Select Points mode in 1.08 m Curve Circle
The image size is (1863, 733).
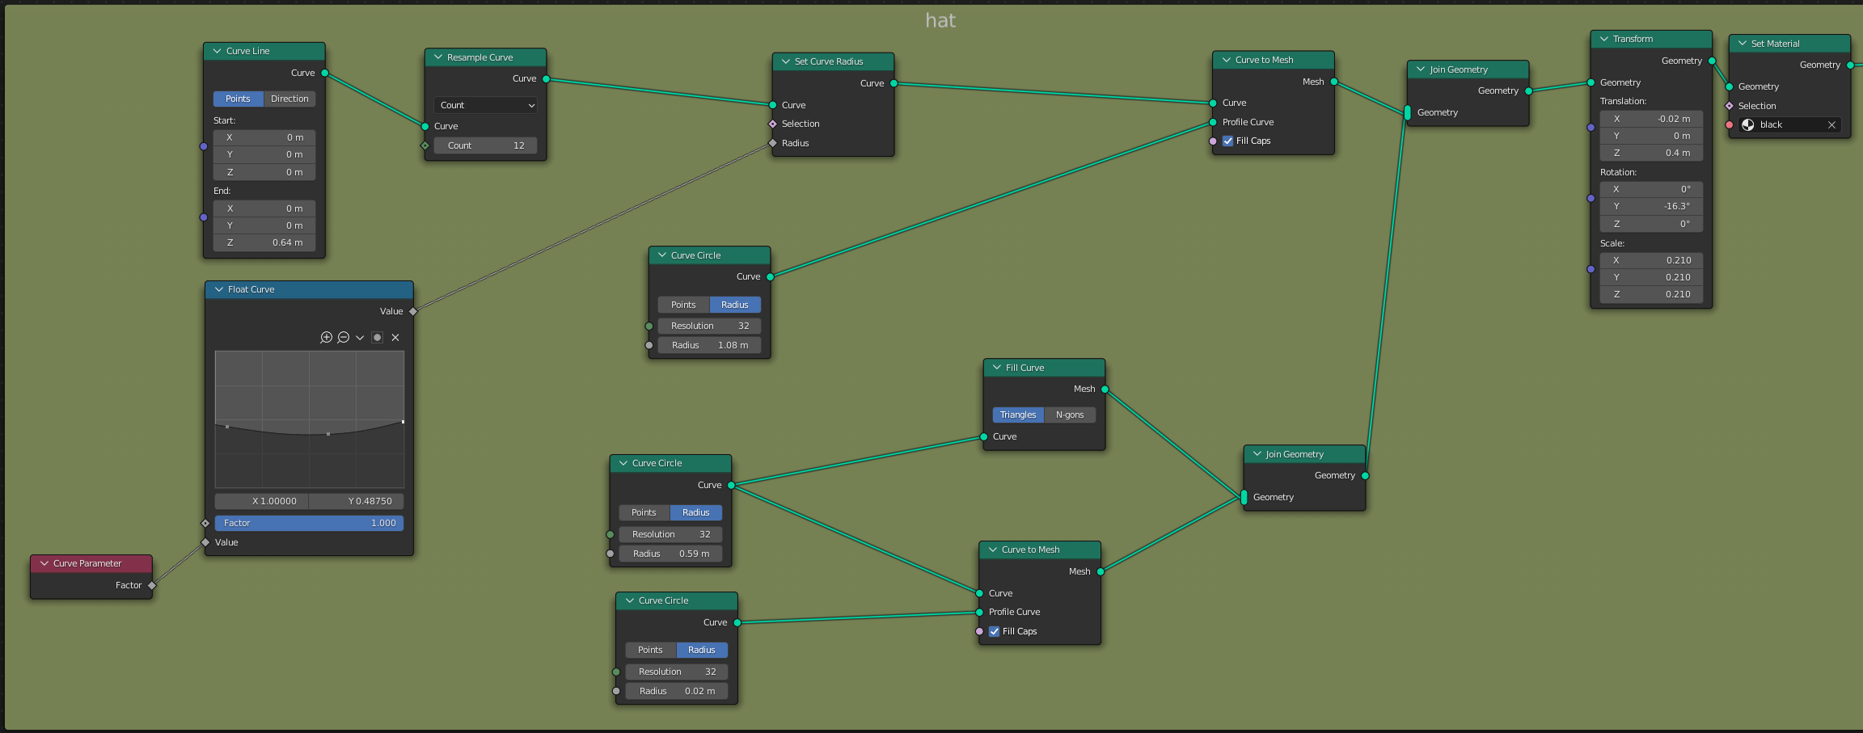point(683,305)
